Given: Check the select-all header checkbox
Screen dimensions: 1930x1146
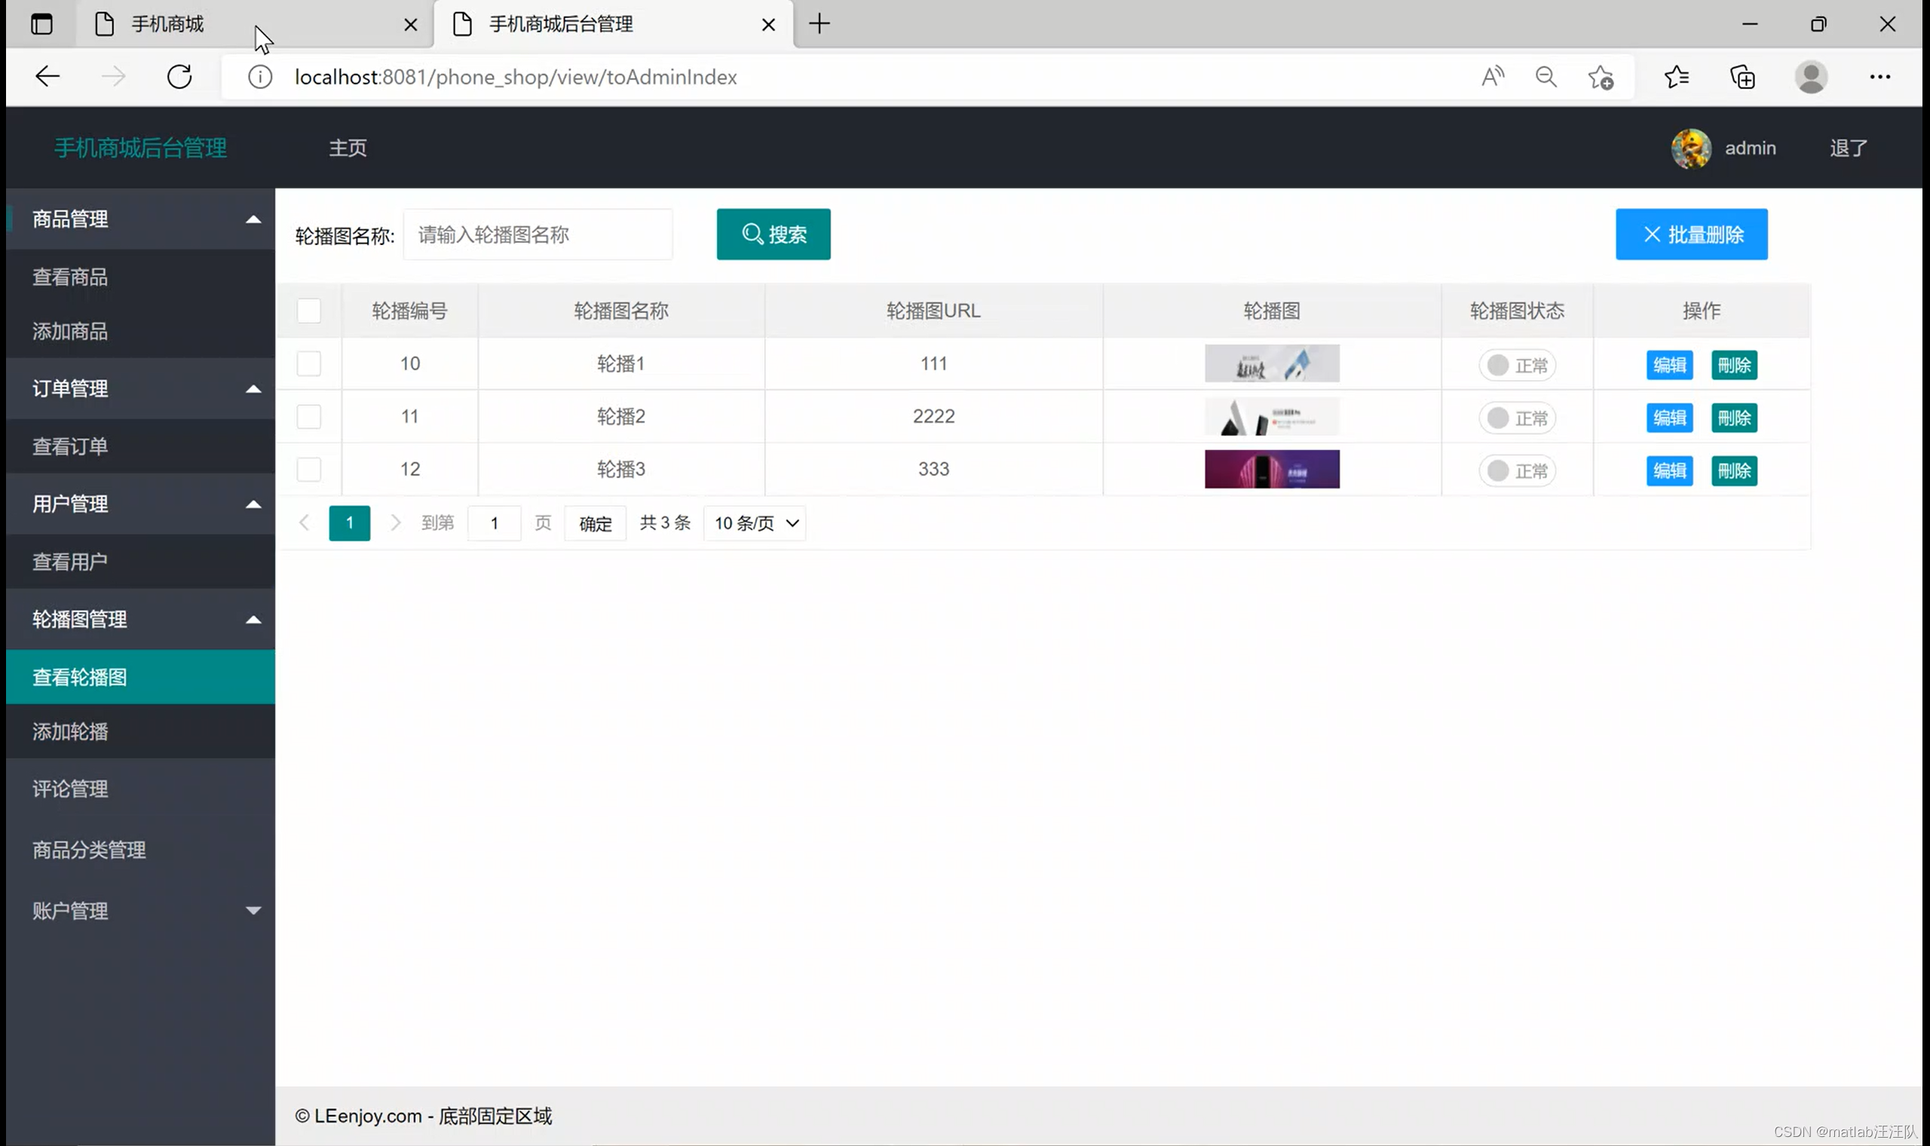Looking at the screenshot, I should [309, 311].
